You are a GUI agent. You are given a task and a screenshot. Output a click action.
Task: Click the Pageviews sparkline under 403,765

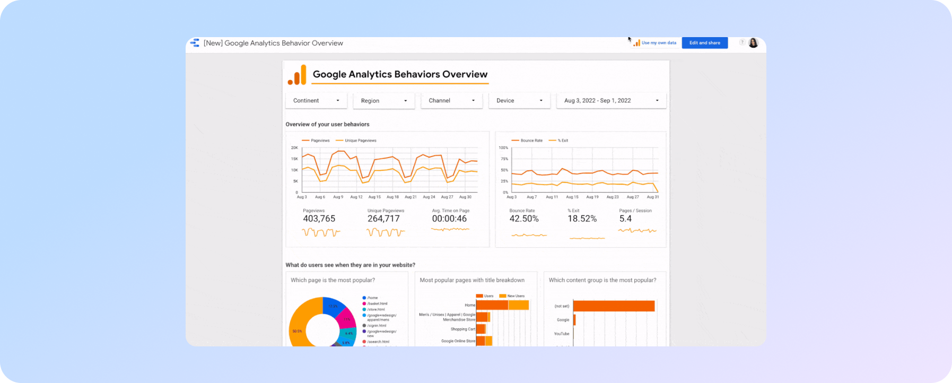(321, 232)
